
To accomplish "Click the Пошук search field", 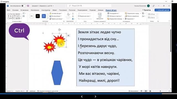I will pyautogui.click(x=89, y=6).
